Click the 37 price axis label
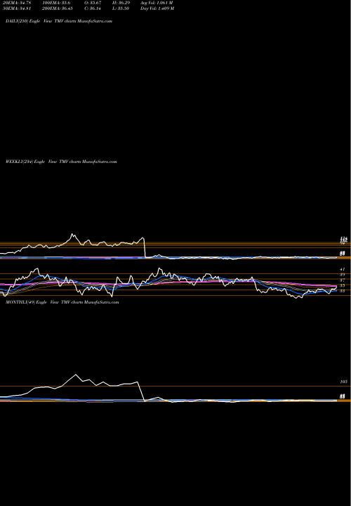The image size is (351, 506). [x=343, y=280]
